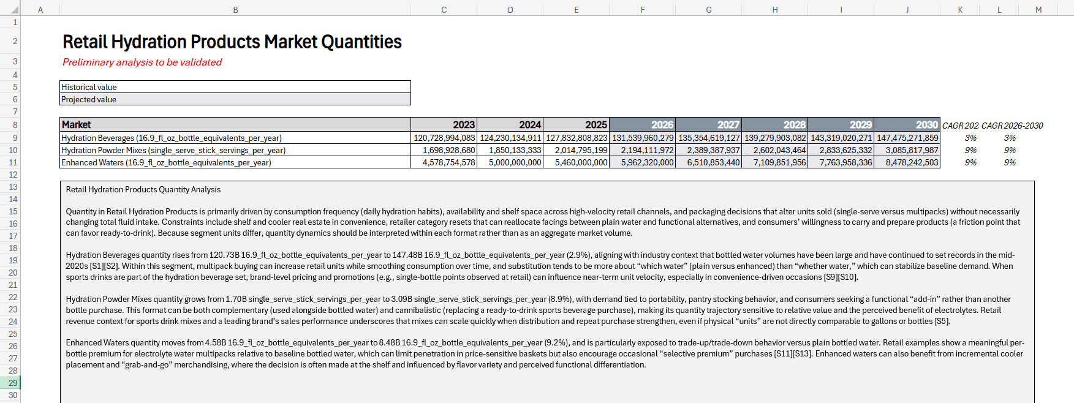Click paragraph starting 'Quantity in Retail Hydration Products'

[543, 222]
